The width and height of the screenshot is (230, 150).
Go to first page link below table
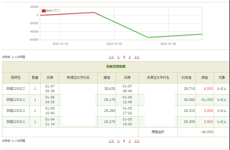pyautogui.click(x=111, y=141)
